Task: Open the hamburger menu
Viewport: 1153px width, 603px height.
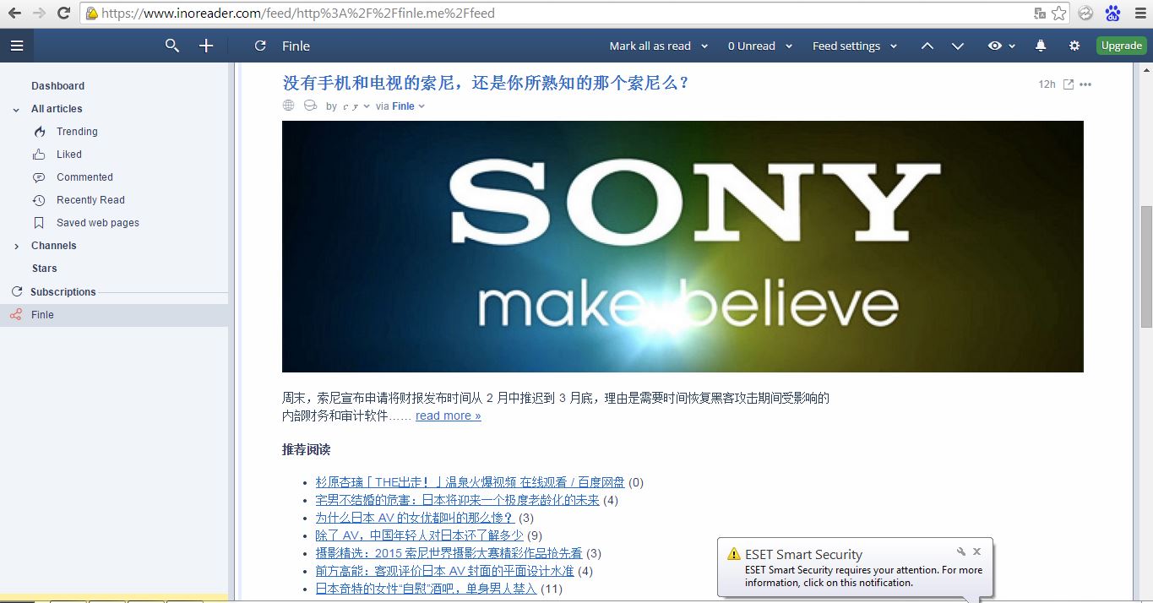Action: (x=17, y=46)
